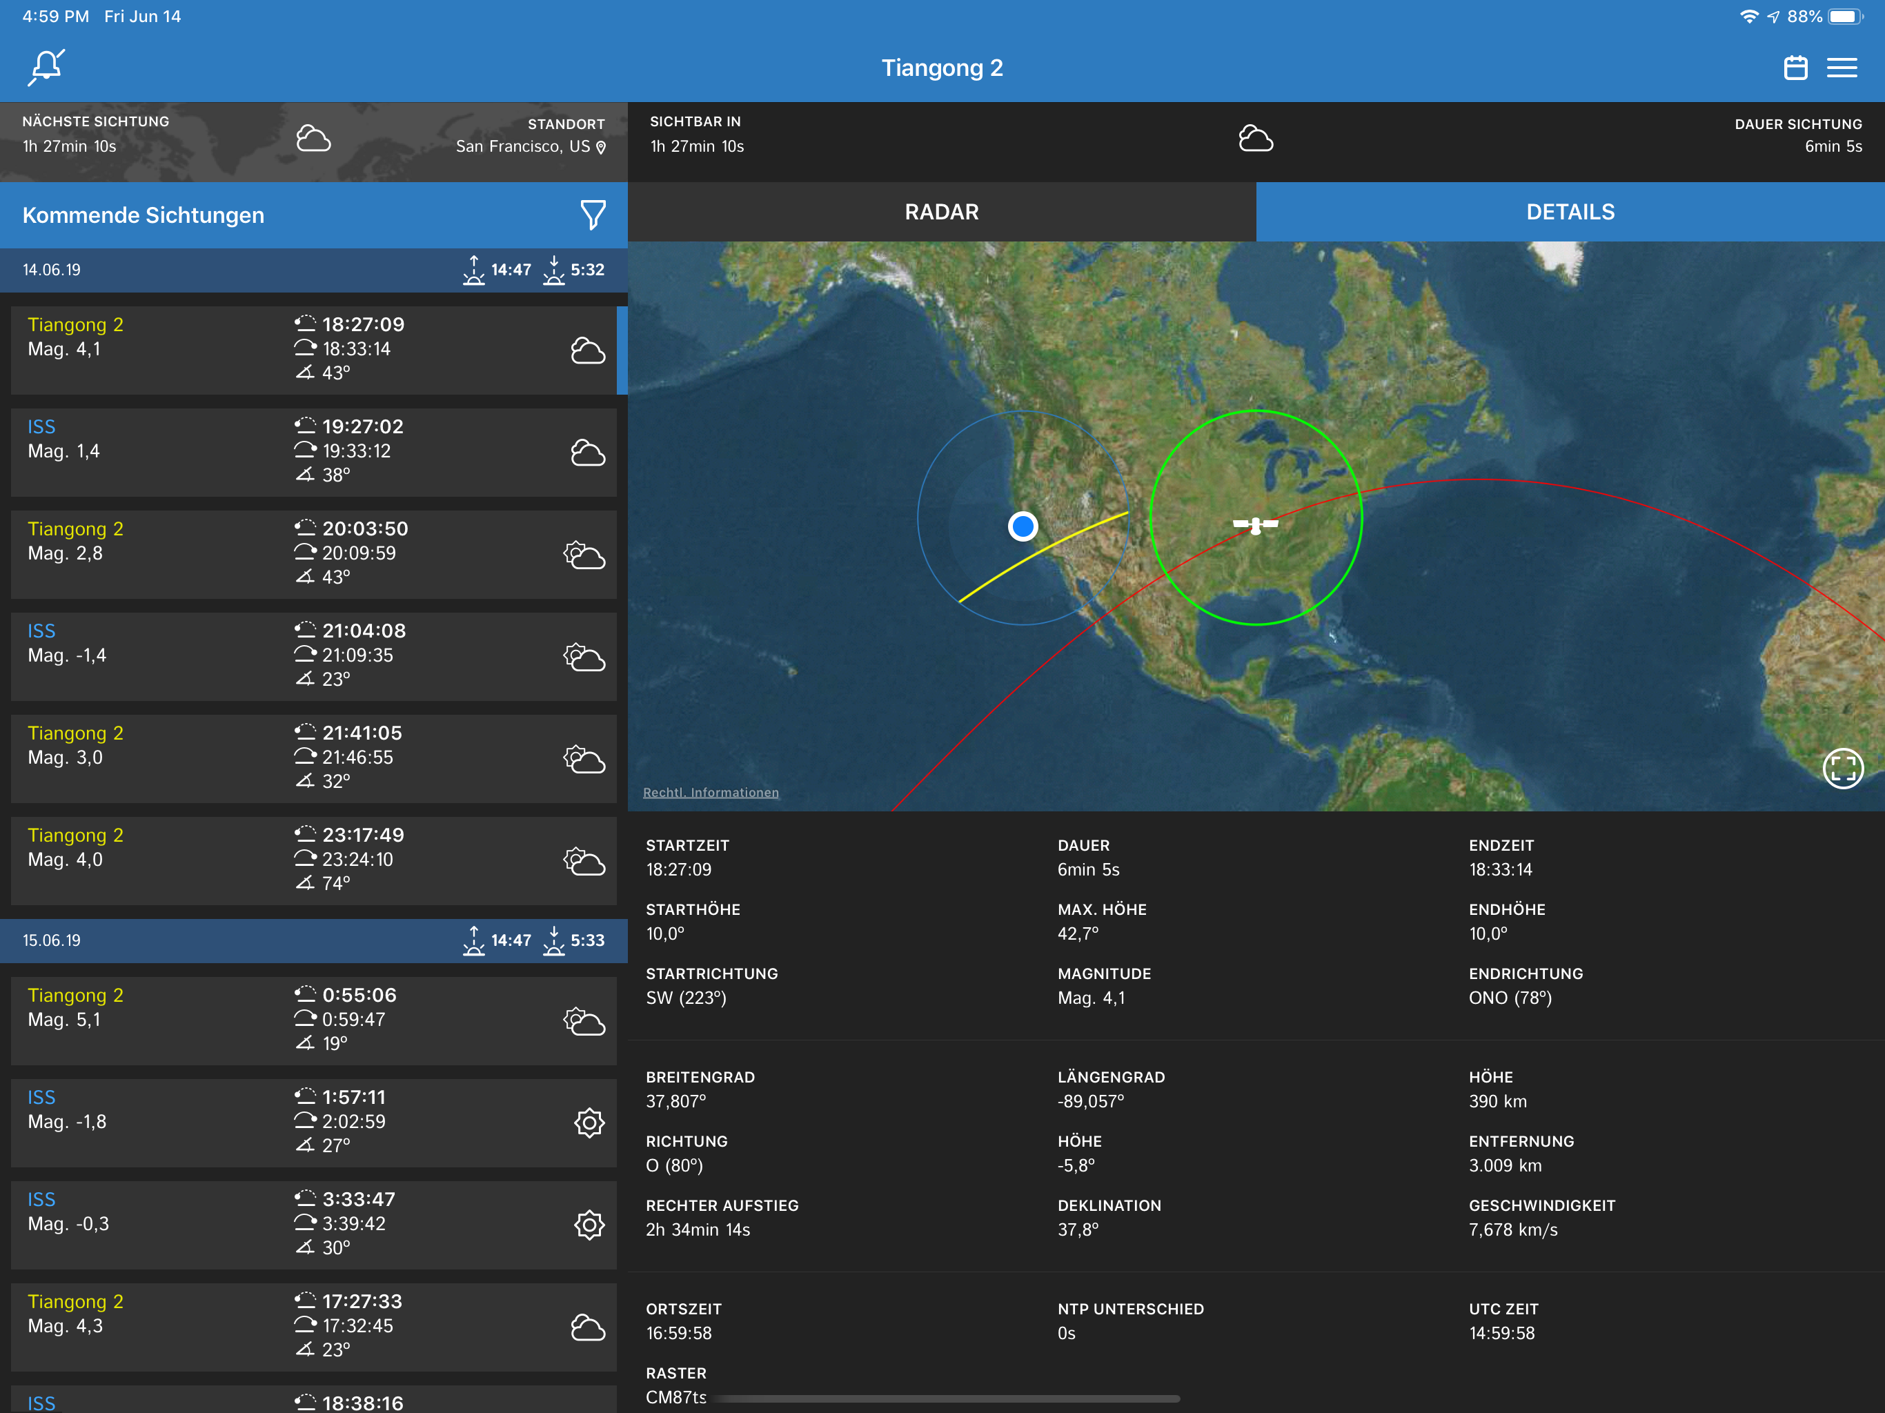Tap the Breitengrad value 37,807°

click(675, 1102)
